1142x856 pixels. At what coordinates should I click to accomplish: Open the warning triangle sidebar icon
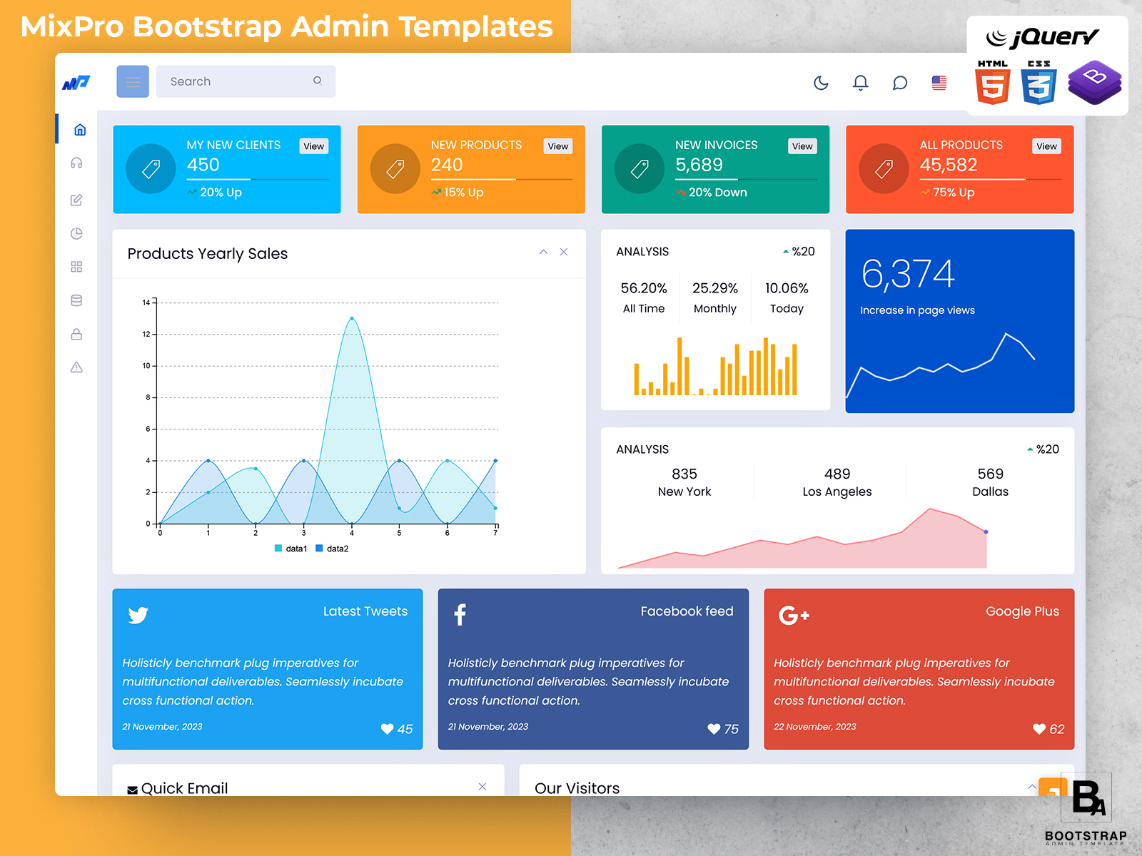click(76, 367)
